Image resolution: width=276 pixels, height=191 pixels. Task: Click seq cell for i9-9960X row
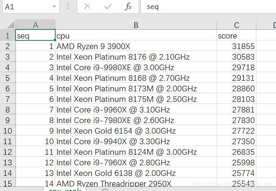[x=35, y=109]
